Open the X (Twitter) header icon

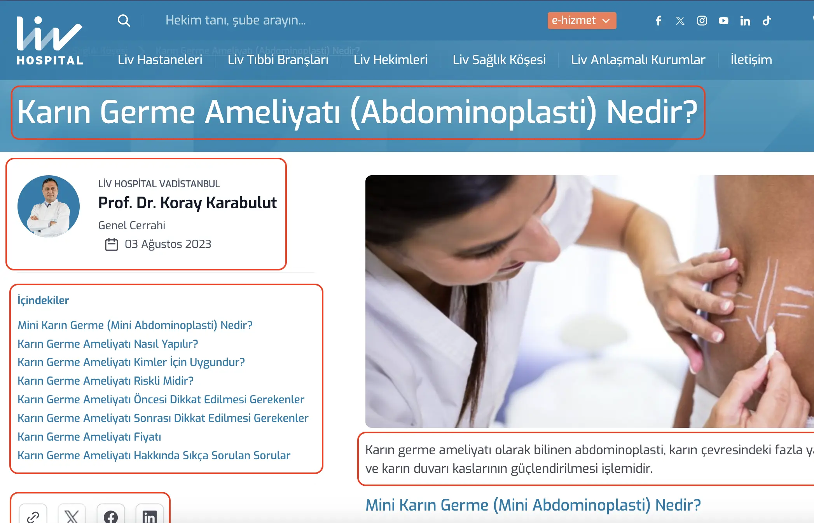pos(680,21)
